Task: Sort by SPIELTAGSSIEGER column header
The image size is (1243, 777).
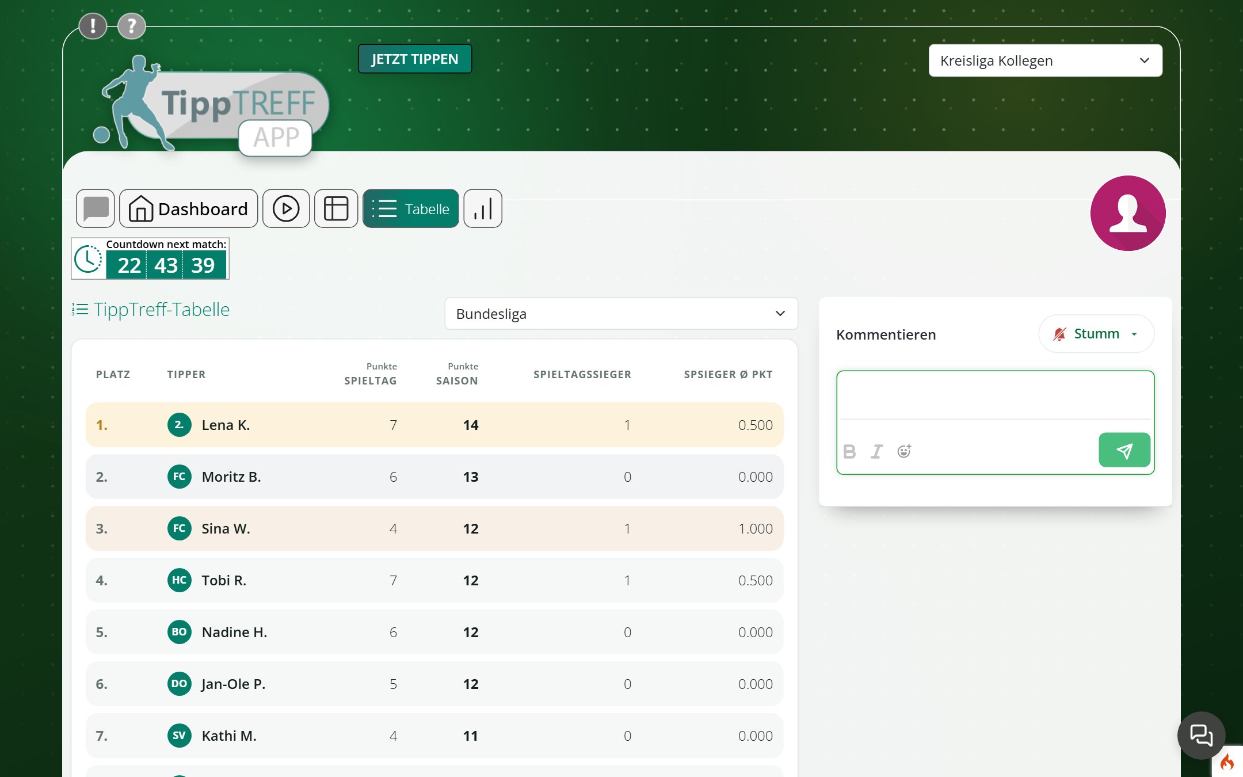Action: pos(582,374)
